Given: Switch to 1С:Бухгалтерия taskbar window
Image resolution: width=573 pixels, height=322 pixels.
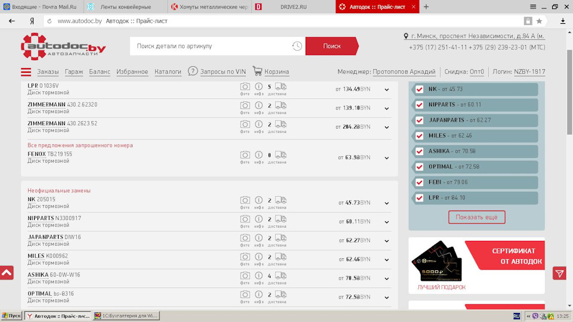Looking at the screenshot, I should click(x=127, y=316).
